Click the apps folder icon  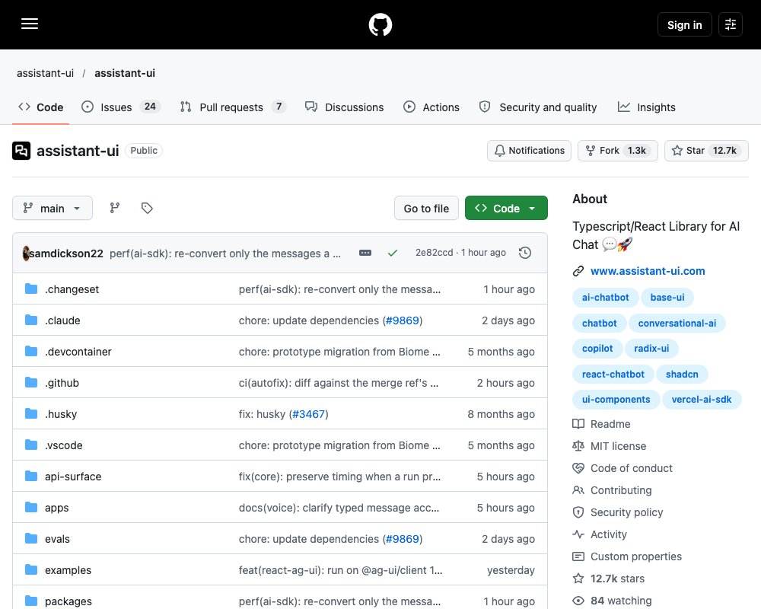[31, 508]
